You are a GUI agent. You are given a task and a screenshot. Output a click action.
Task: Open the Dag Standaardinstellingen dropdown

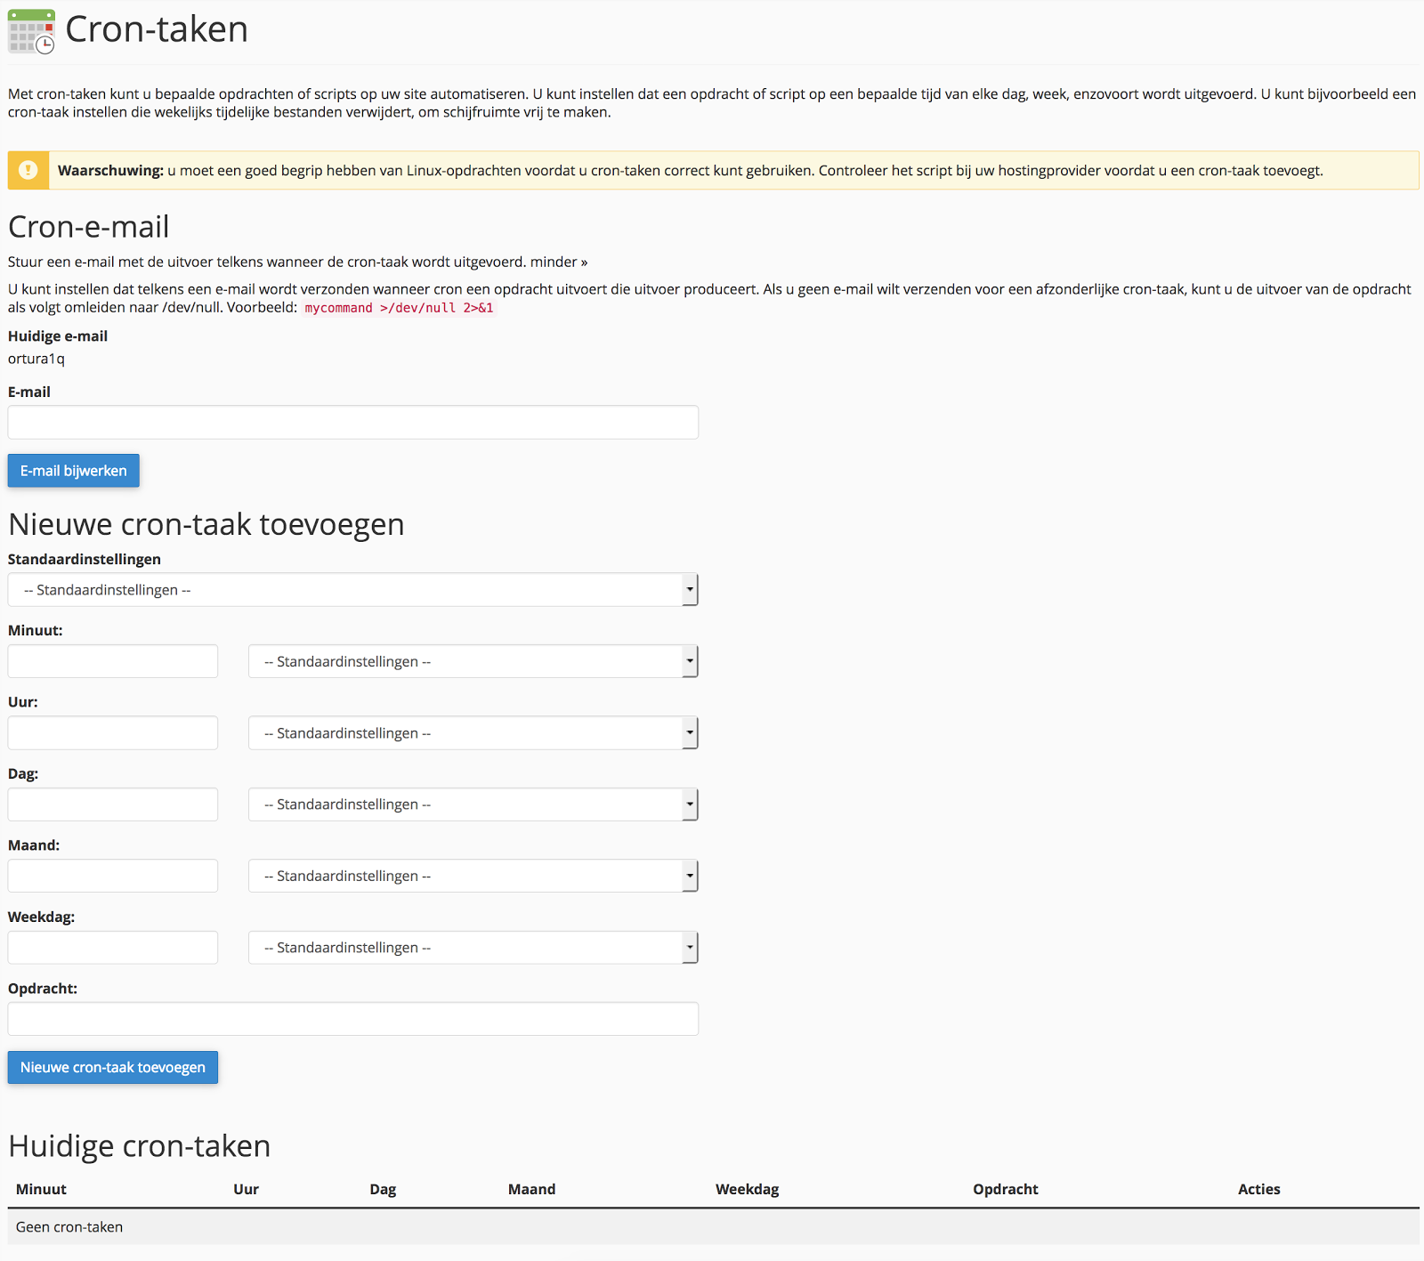pos(473,804)
